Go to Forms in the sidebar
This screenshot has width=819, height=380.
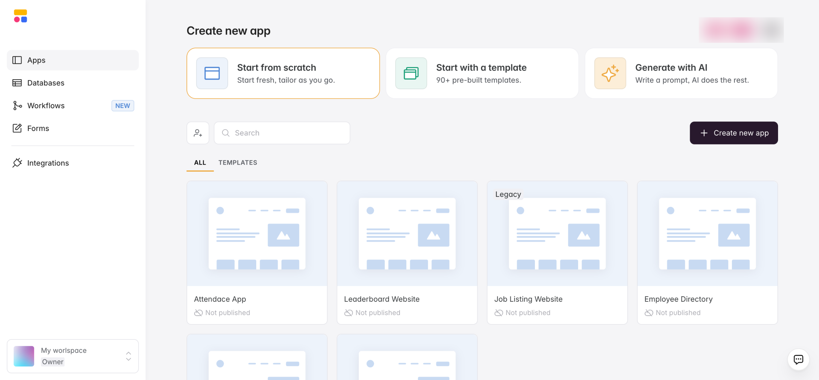[38, 128]
